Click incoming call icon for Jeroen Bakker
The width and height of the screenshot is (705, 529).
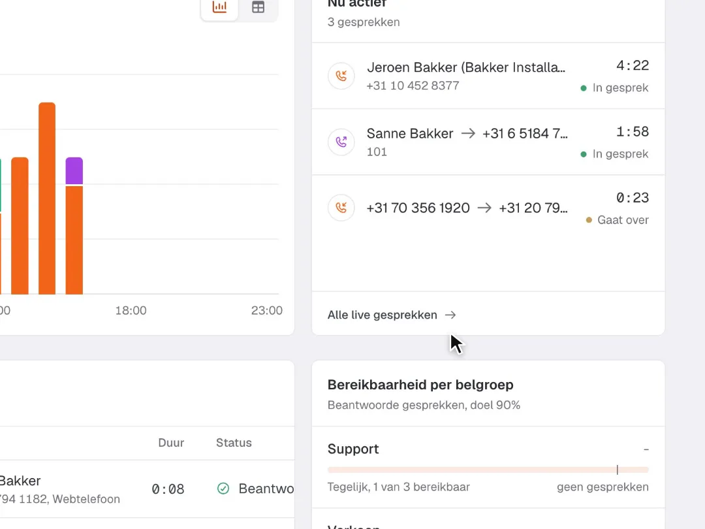coord(341,76)
